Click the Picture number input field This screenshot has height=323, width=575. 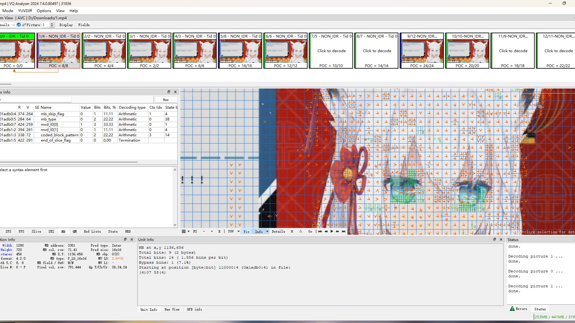click(x=46, y=25)
